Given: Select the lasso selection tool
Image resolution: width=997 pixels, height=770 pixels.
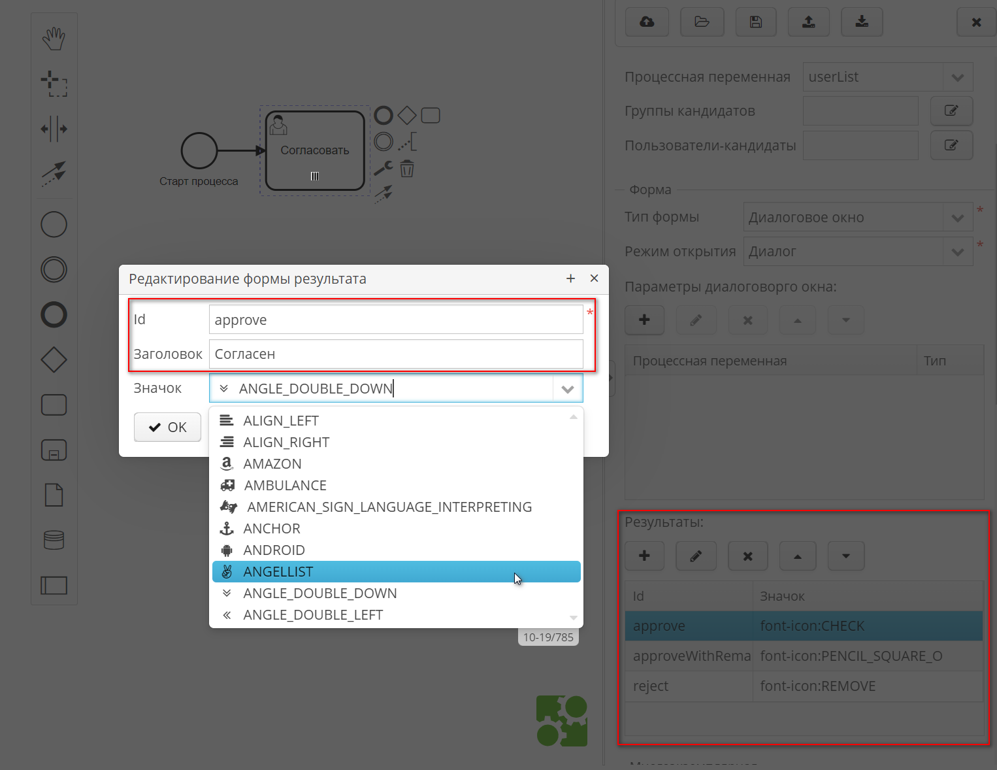Looking at the screenshot, I should coord(54,84).
